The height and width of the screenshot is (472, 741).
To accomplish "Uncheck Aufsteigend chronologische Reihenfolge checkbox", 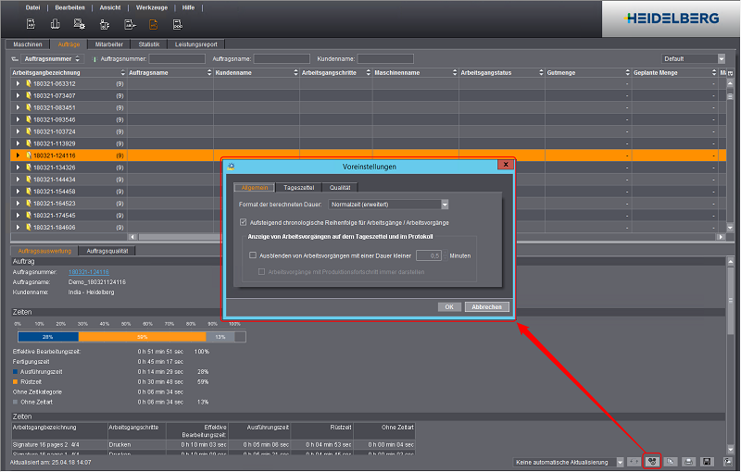I will (x=243, y=222).
